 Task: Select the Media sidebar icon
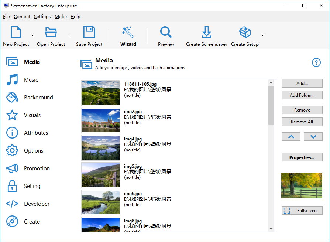point(12,62)
